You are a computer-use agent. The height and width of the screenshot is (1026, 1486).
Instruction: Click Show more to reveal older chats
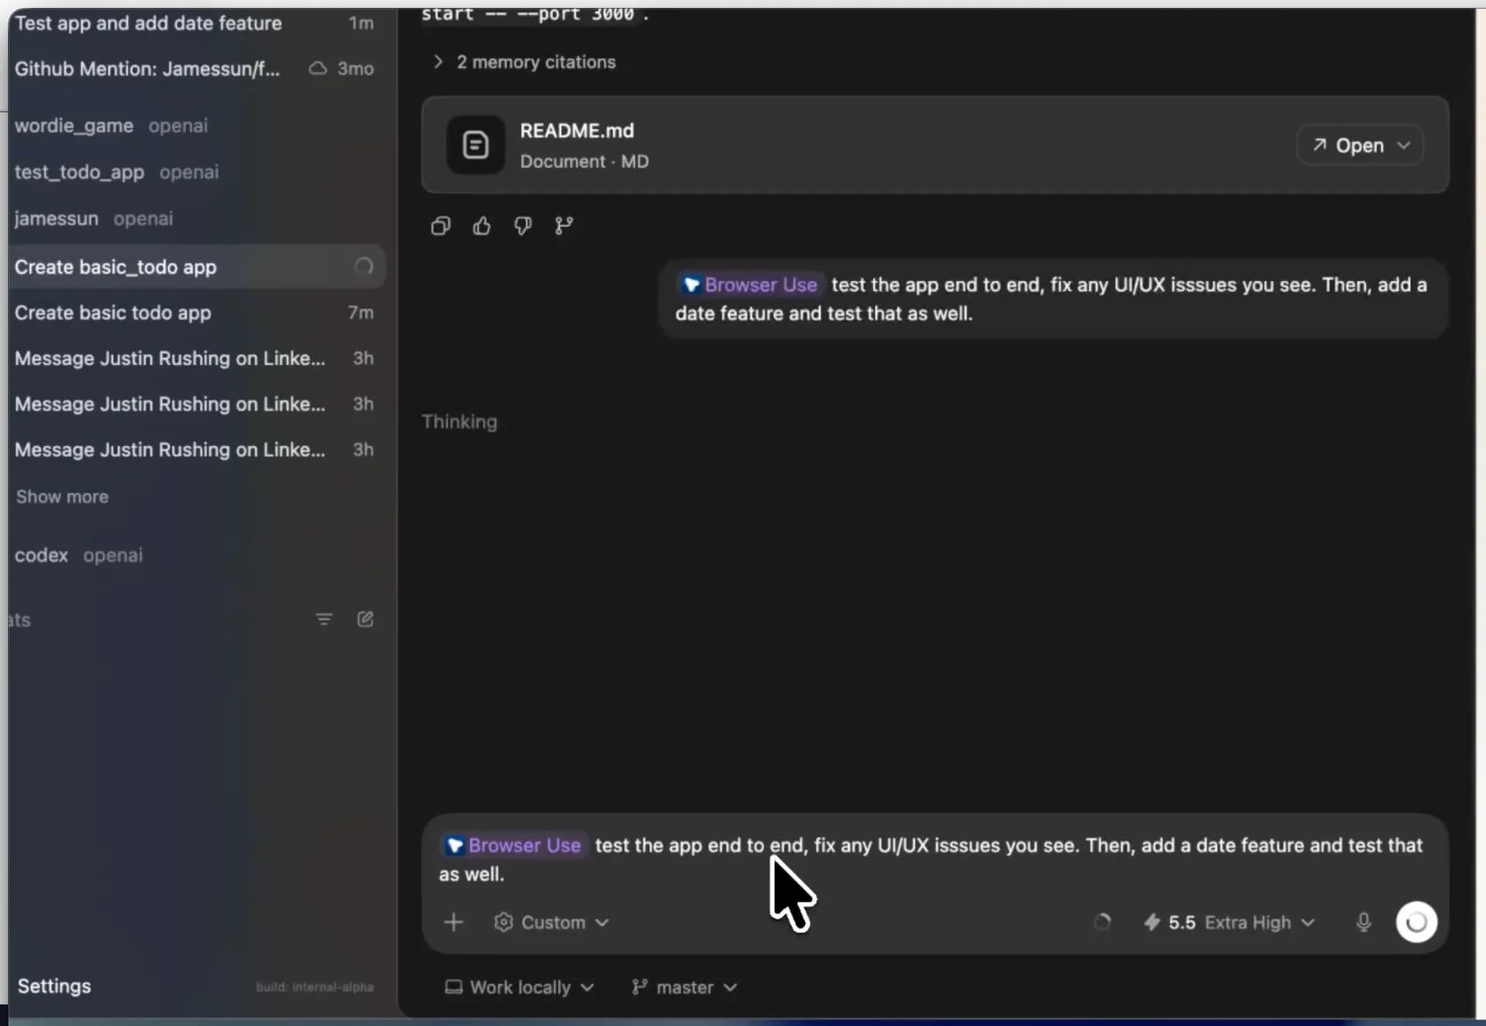point(62,496)
